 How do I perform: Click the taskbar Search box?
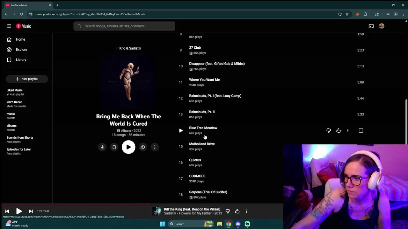click(191, 224)
